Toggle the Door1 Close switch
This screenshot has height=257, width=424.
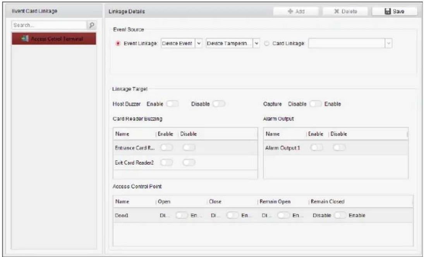coord(233,215)
